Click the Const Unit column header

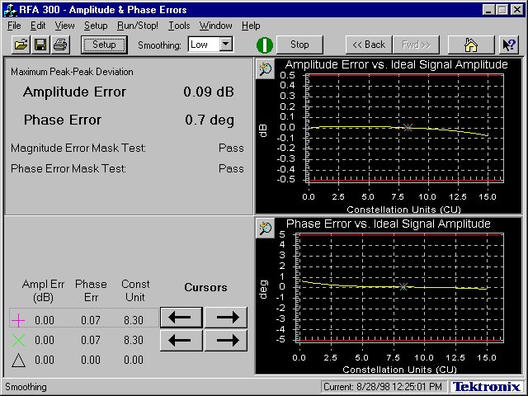point(135,291)
